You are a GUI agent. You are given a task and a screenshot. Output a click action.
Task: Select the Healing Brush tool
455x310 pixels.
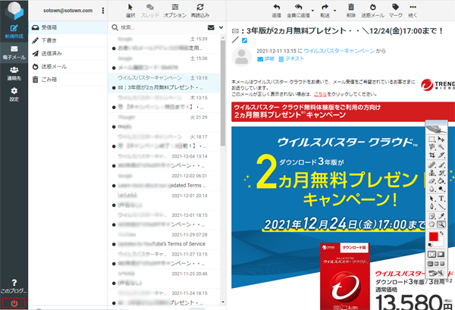click(x=431, y=164)
